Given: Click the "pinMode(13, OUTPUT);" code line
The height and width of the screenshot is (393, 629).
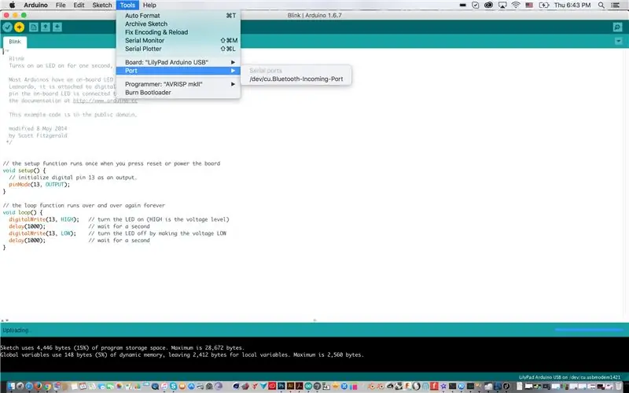Looking at the screenshot, I should tap(39, 185).
